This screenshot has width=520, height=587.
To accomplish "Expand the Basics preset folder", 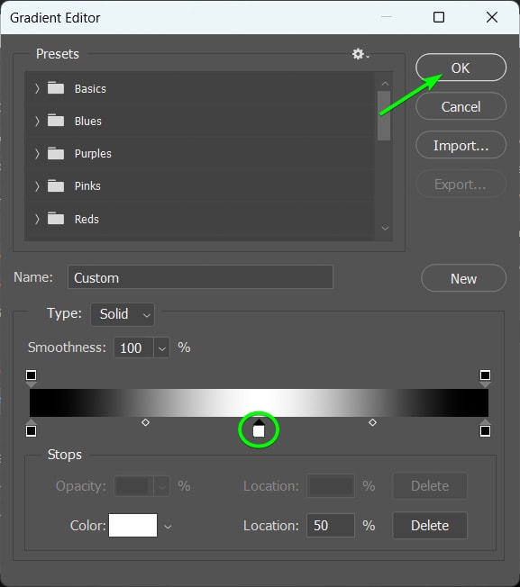I will click(37, 88).
